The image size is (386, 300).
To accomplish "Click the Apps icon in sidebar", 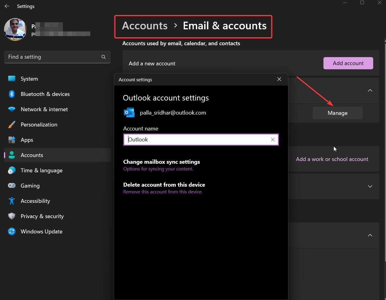I will click(12, 140).
